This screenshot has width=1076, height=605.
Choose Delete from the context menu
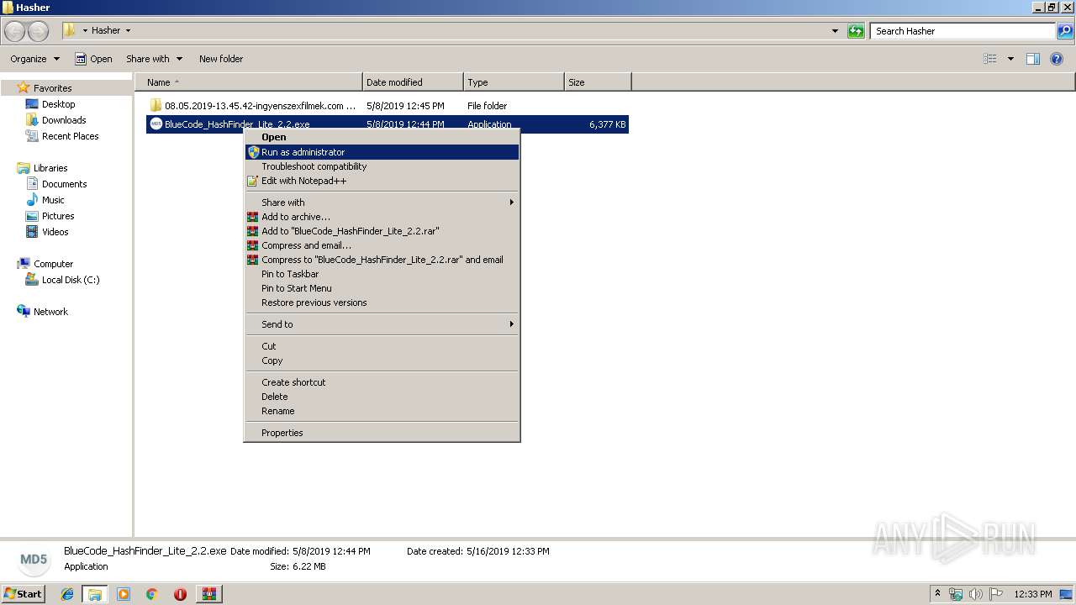click(382, 397)
